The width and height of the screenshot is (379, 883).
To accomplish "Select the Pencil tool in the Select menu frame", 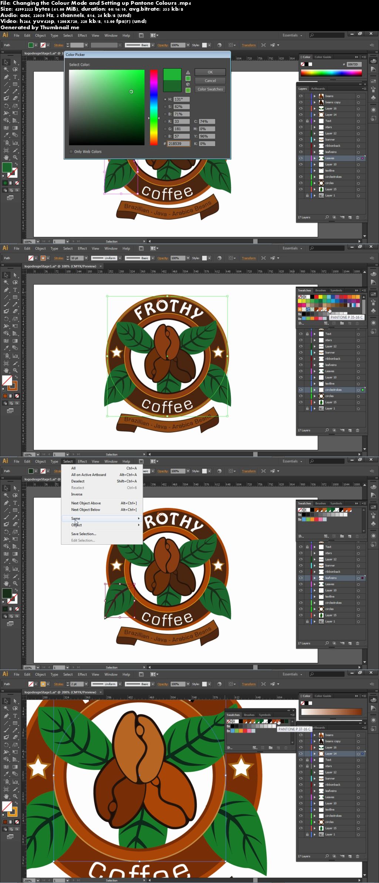I will [x=15, y=517].
